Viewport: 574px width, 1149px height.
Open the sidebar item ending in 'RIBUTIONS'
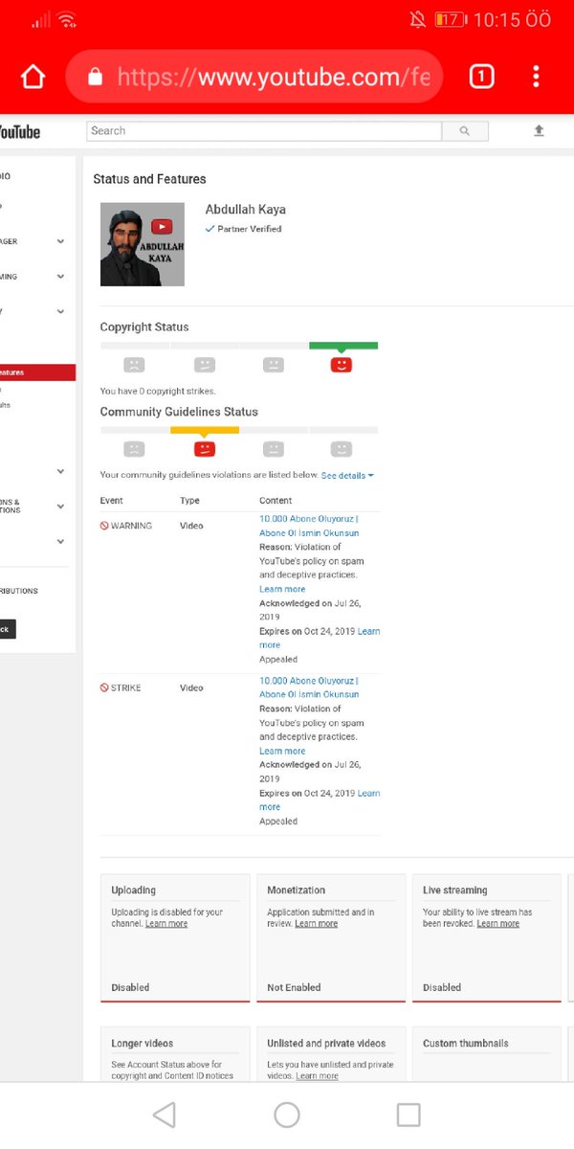pos(19,591)
